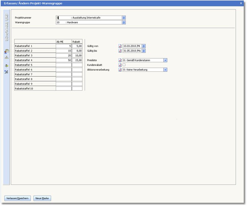This screenshot has width=247, height=206.
Task: Click the note icon beside Gültig bis
Action: click(120, 50)
